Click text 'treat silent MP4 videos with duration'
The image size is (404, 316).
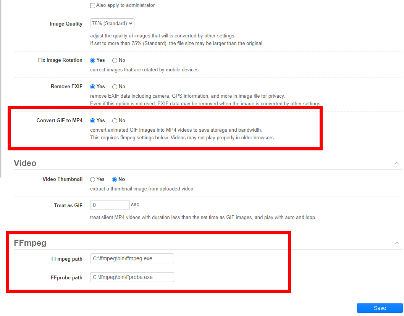(130, 218)
